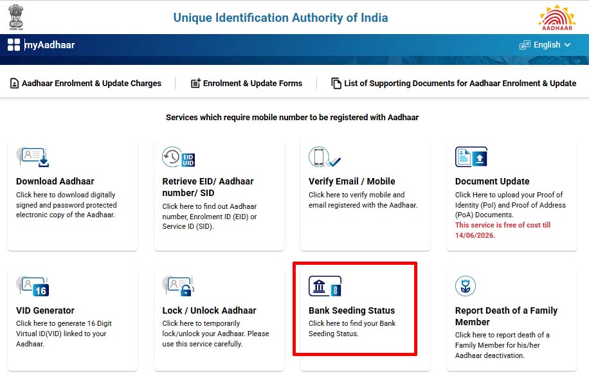The image size is (589, 376).
Task: Open Retrieve EID/ Aadhaar number/ SID heading
Action: 208,187
